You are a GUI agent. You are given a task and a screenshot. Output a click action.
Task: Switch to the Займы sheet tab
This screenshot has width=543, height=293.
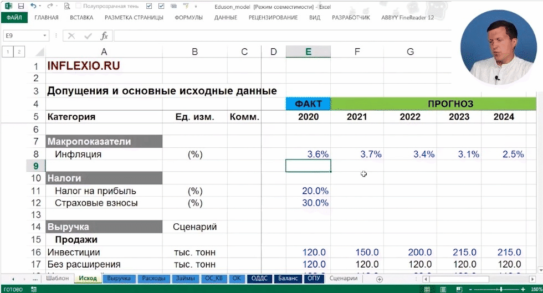pyautogui.click(x=185, y=279)
